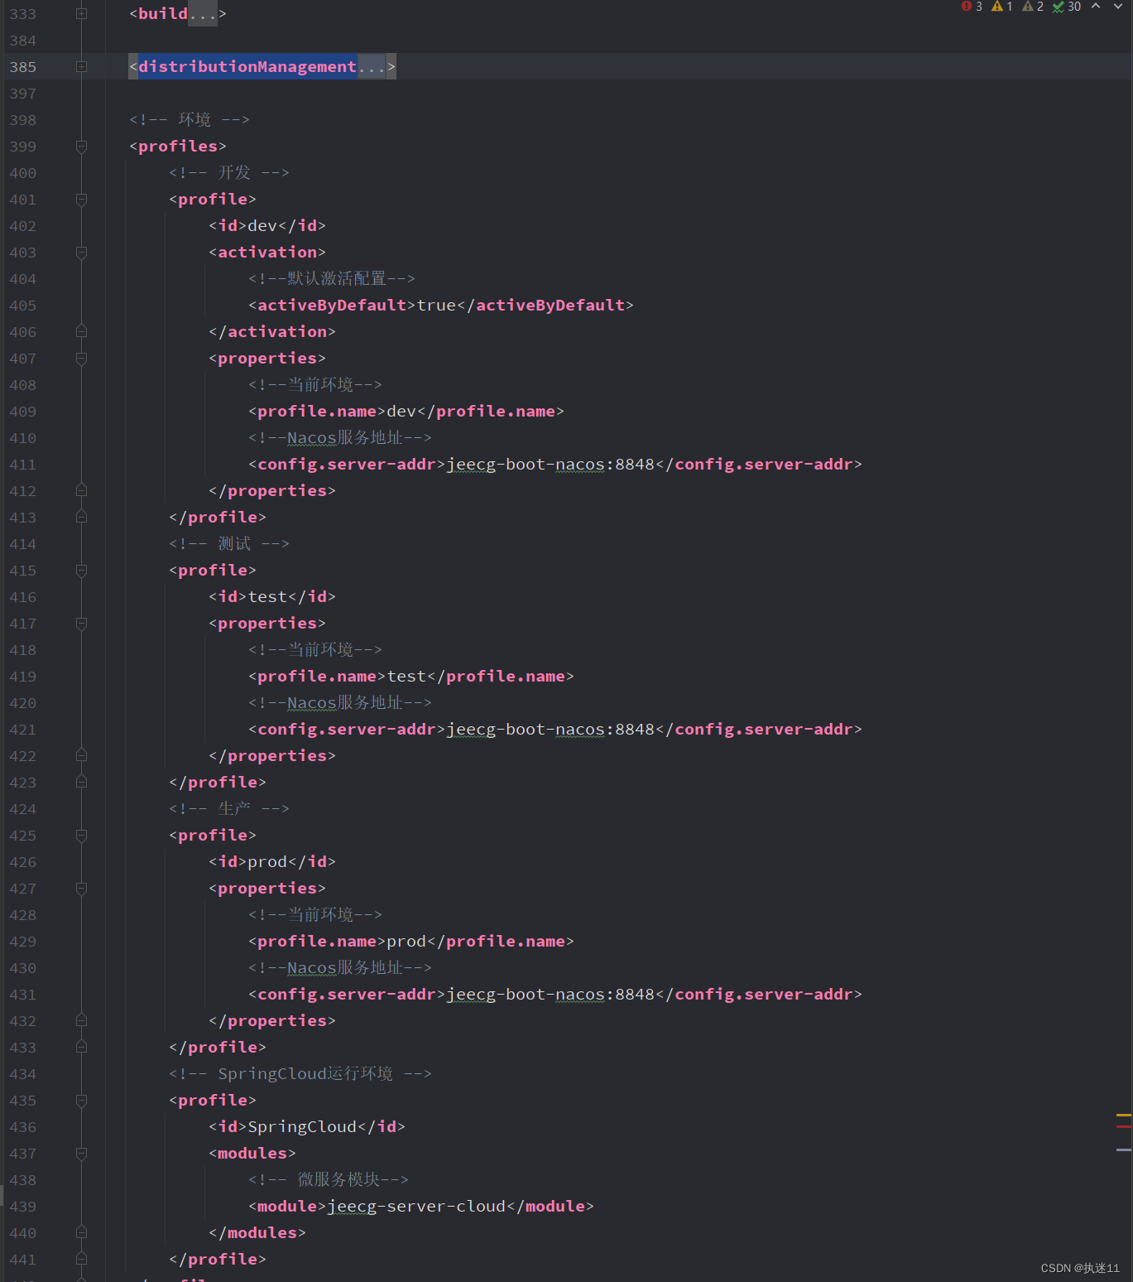Click the folded ellipsis in distributionManagement tag
This screenshot has width=1133, height=1282.
(372, 66)
